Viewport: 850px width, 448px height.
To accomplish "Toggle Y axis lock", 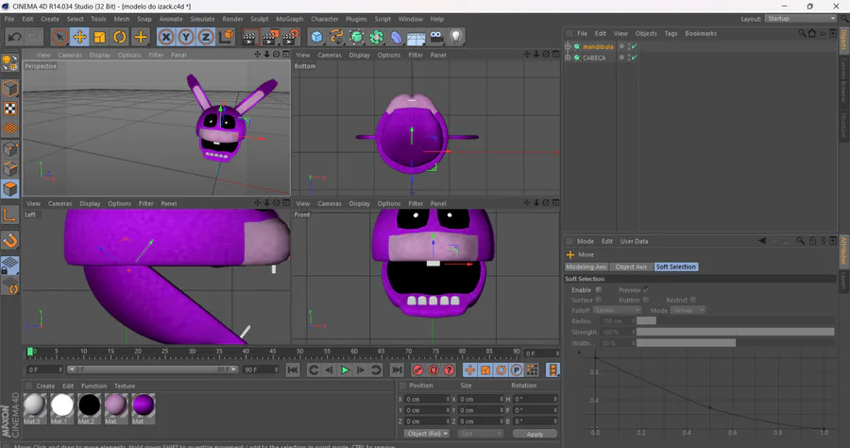I will pyautogui.click(x=186, y=37).
